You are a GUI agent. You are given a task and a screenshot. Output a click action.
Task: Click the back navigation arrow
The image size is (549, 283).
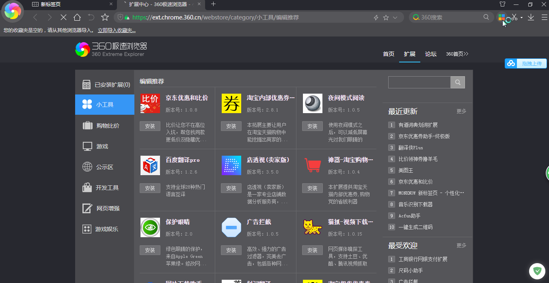pyautogui.click(x=35, y=17)
